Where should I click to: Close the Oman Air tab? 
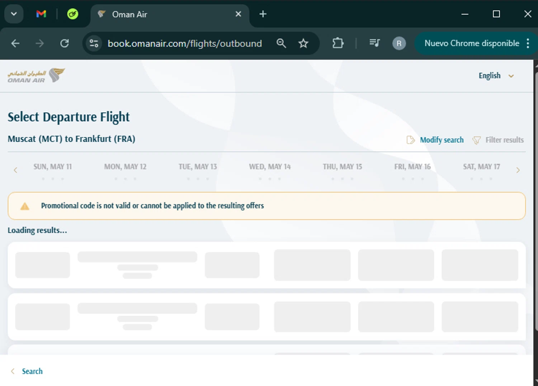[x=238, y=14]
